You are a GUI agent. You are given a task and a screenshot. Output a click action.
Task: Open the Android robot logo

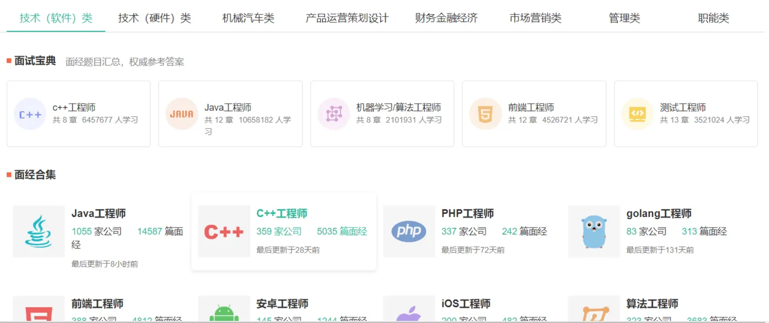224,309
